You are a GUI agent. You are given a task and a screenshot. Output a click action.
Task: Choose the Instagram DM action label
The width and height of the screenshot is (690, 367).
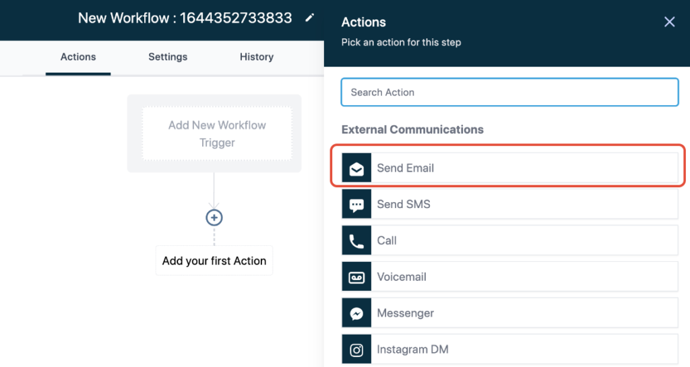pos(412,350)
